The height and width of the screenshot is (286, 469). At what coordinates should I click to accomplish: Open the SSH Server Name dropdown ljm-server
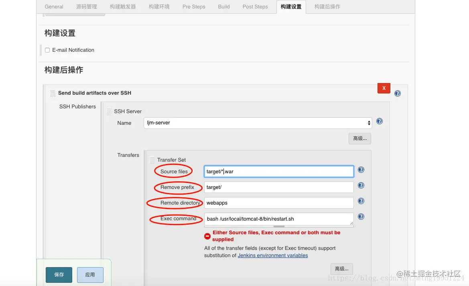tap(258, 123)
